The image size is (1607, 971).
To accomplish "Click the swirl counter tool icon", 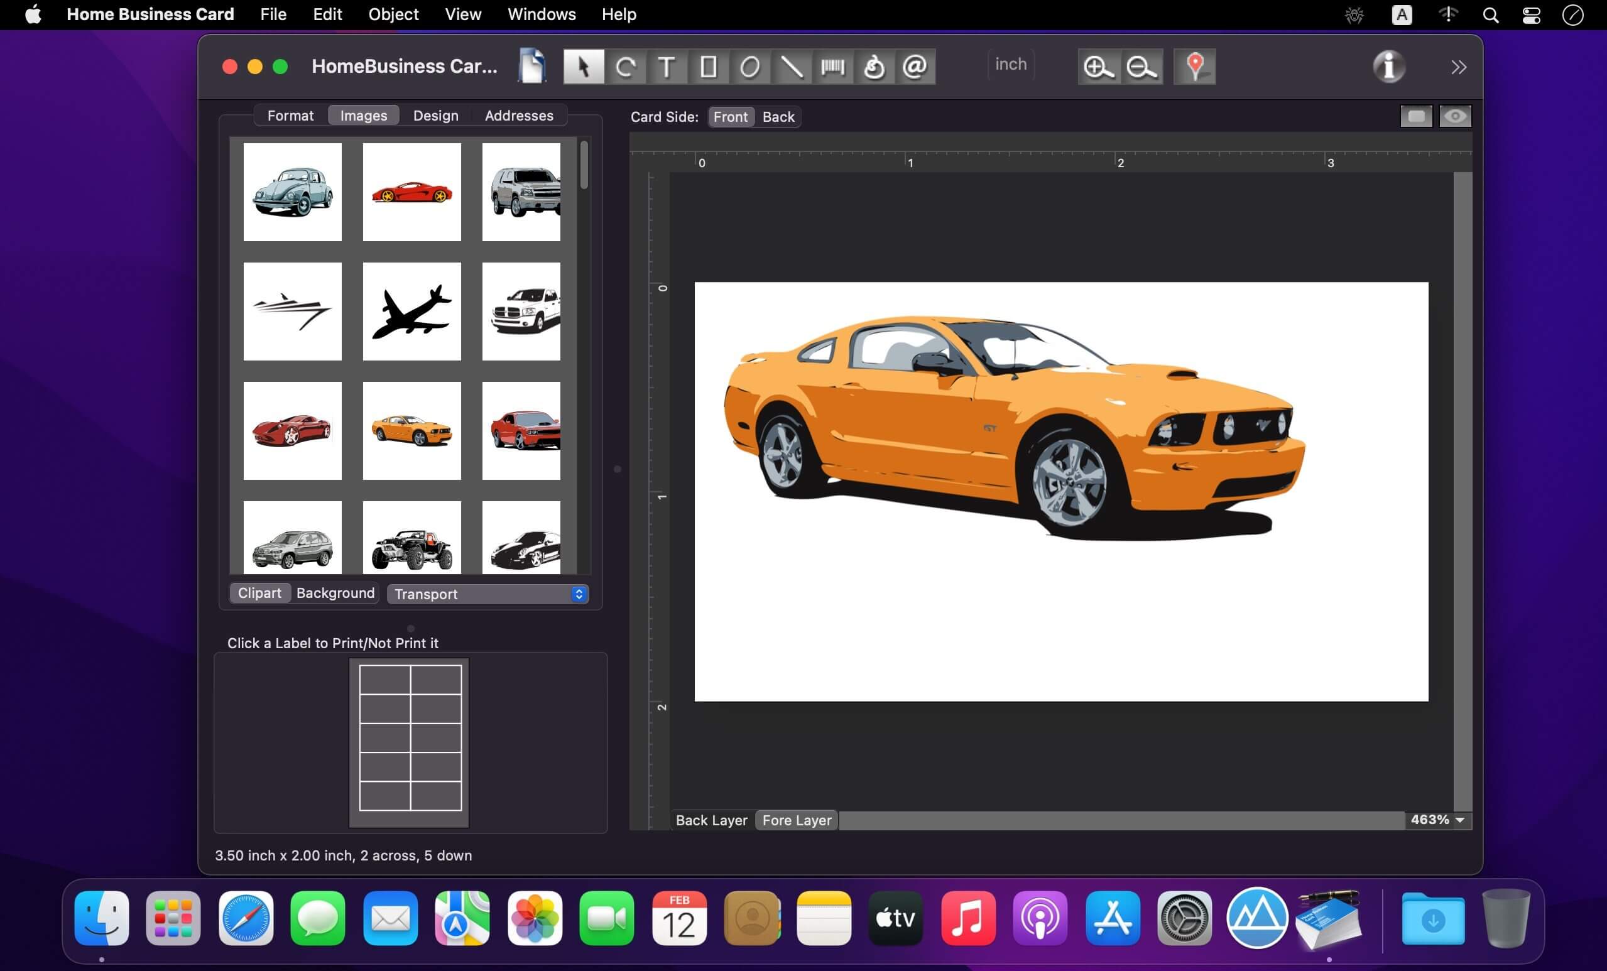I will 874,67.
